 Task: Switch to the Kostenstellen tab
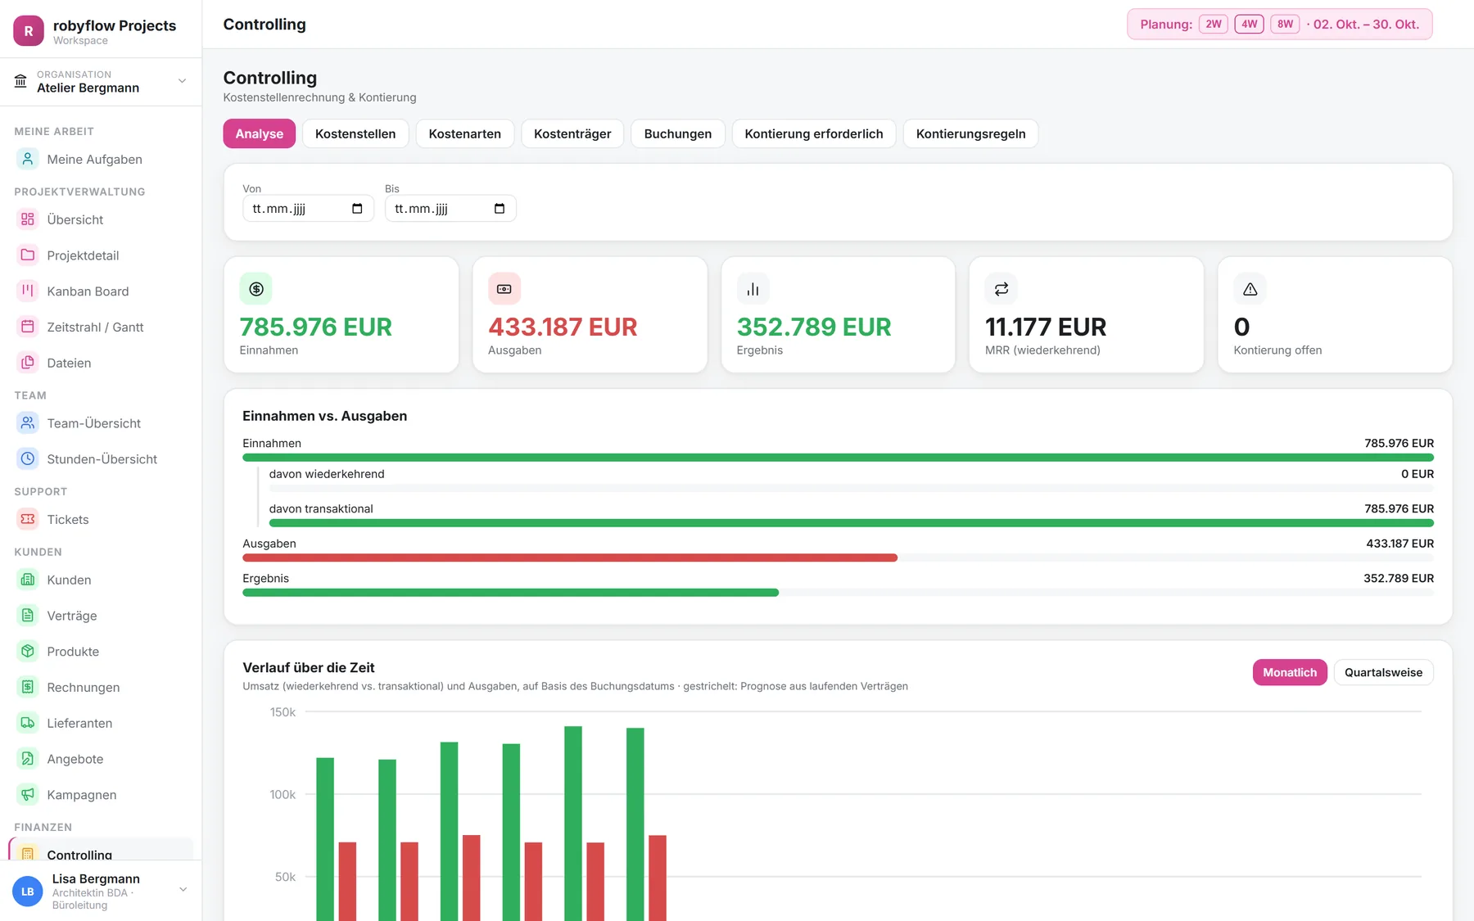coord(355,133)
